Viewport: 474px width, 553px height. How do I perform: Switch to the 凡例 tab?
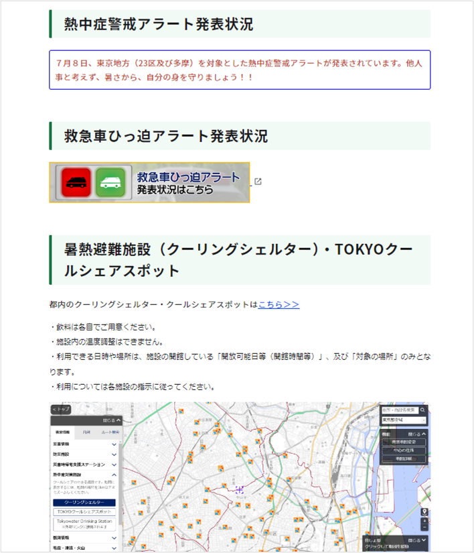[x=86, y=432]
